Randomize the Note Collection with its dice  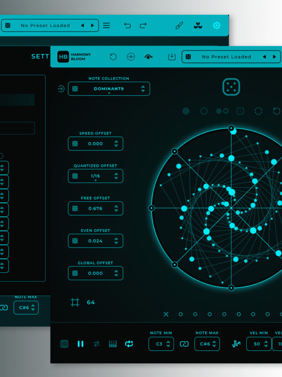coord(75,89)
